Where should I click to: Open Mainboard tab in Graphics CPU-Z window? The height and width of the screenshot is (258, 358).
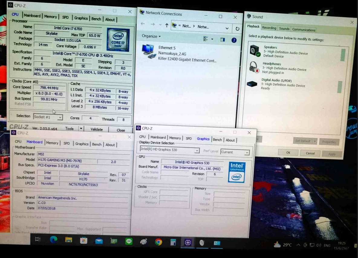tap(158, 137)
